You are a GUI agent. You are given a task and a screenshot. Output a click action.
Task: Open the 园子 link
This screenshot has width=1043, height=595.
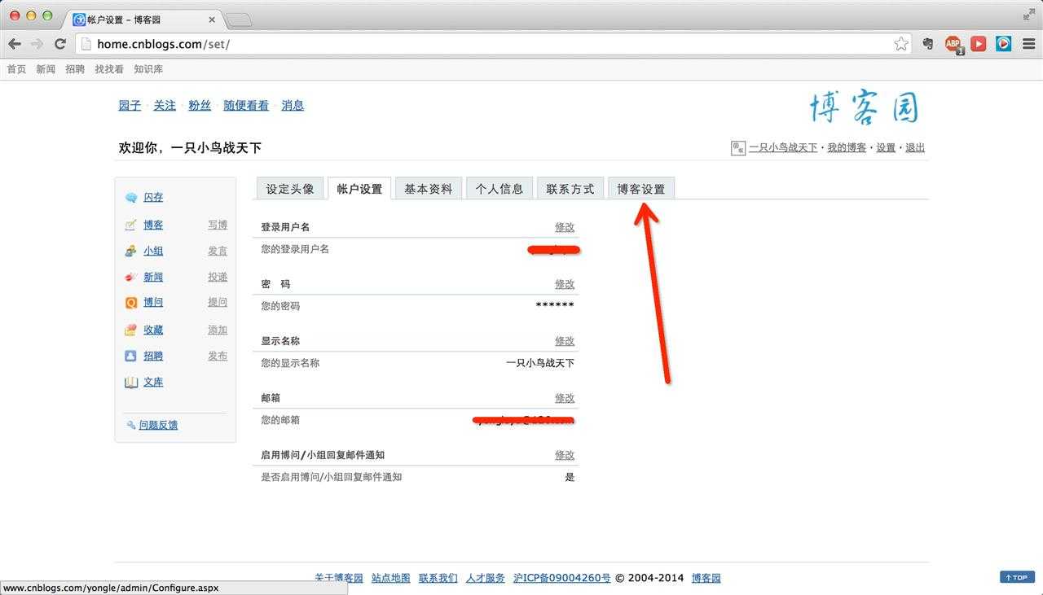click(x=130, y=106)
